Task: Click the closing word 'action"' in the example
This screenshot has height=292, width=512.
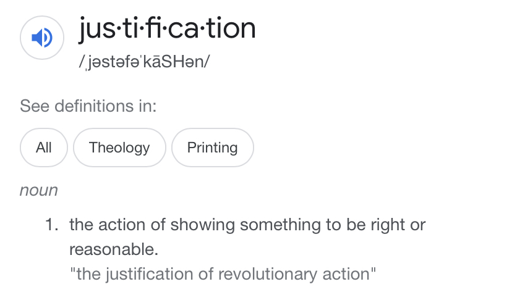Action: [349, 274]
